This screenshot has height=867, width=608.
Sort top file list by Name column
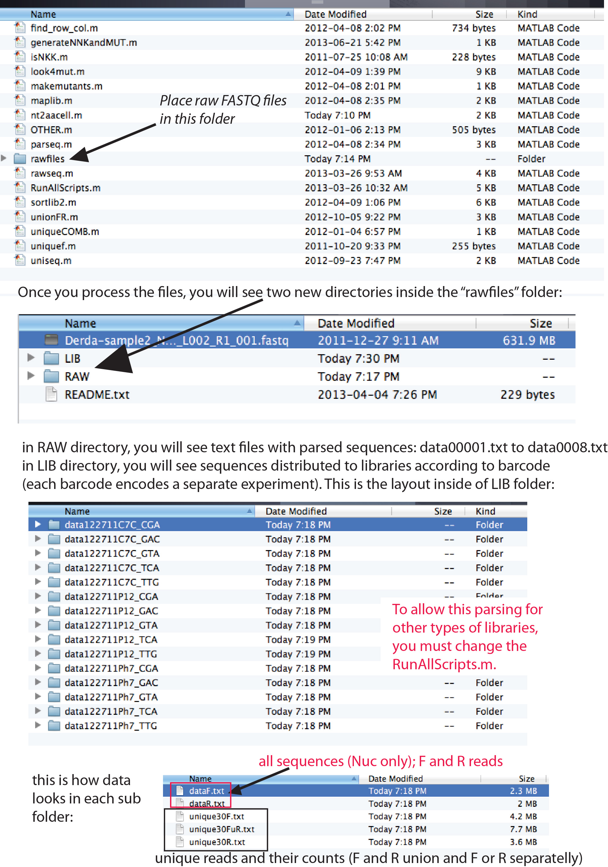[x=146, y=14]
